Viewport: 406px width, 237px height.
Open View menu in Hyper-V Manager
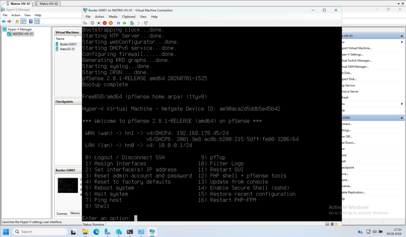27,15
